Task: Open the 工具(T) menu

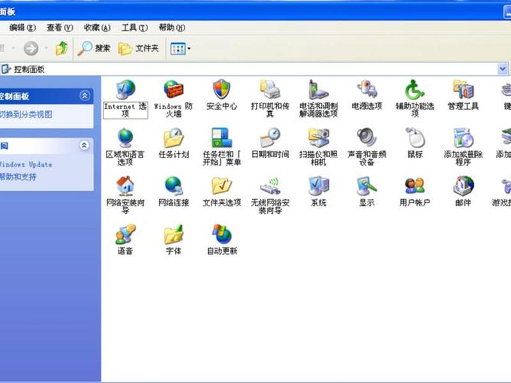Action: [x=134, y=27]
